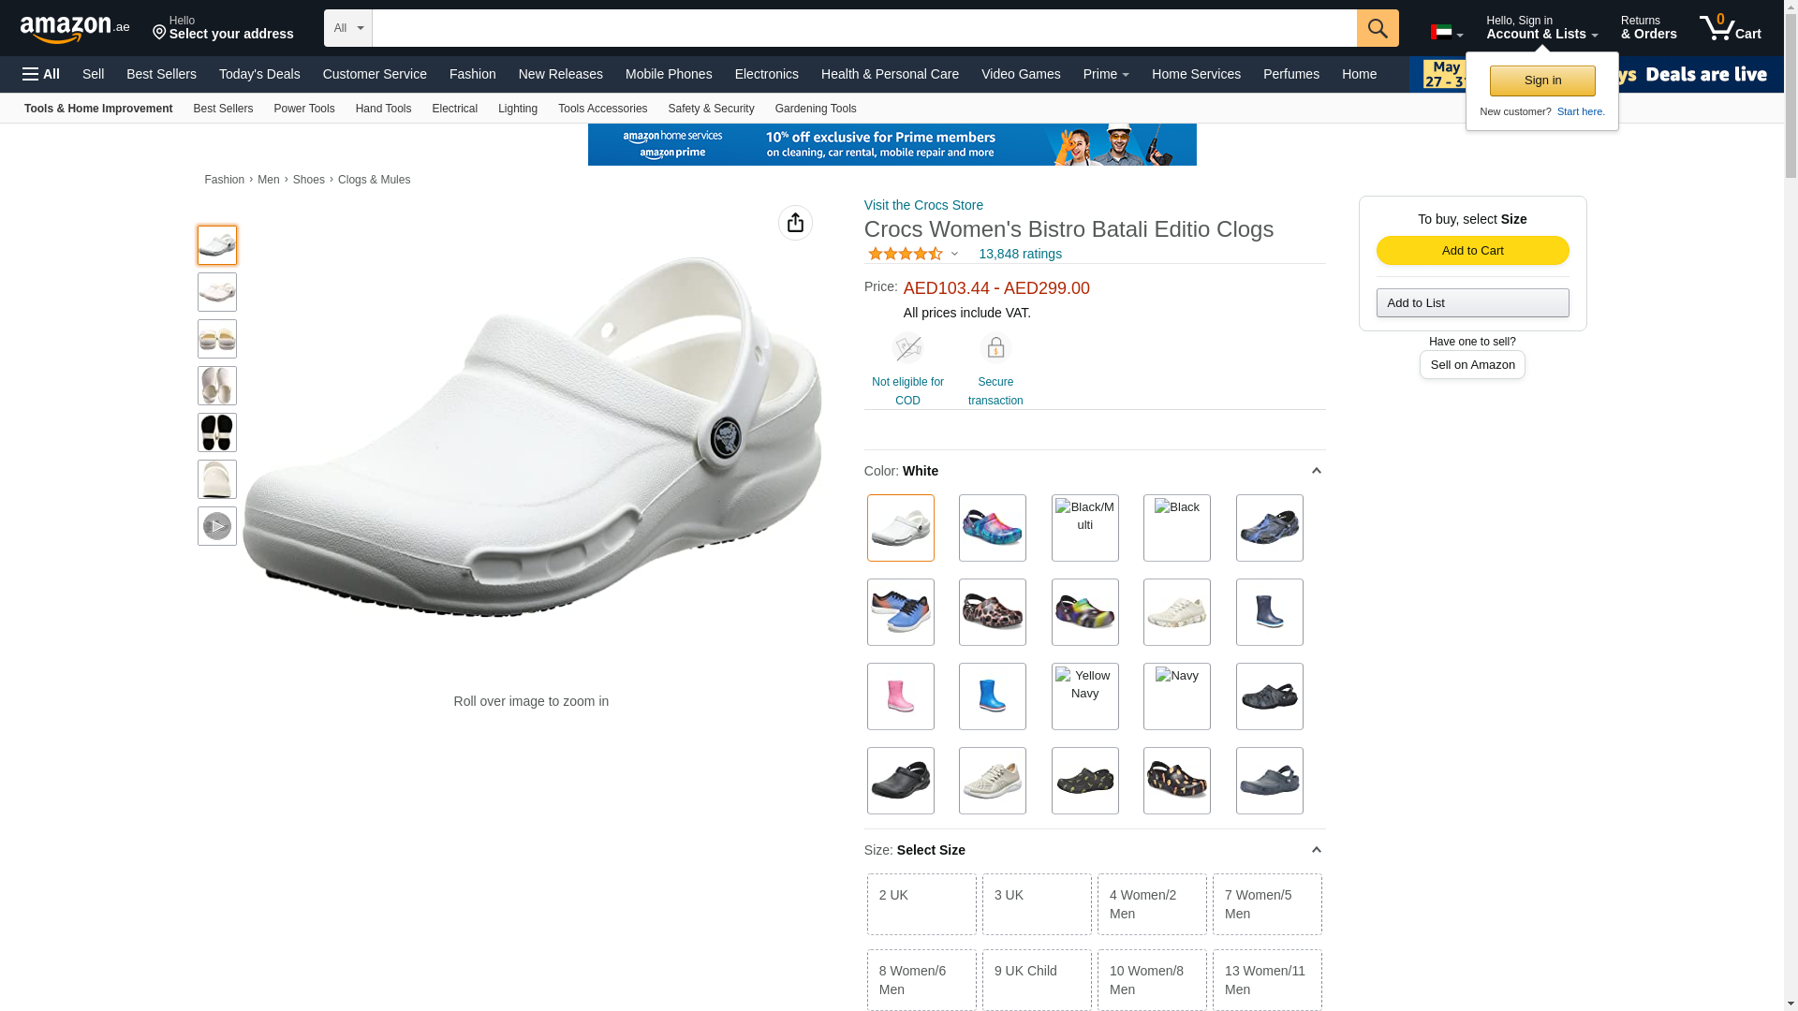Click the Amazon.ae logo

click(x=75, y=28)
